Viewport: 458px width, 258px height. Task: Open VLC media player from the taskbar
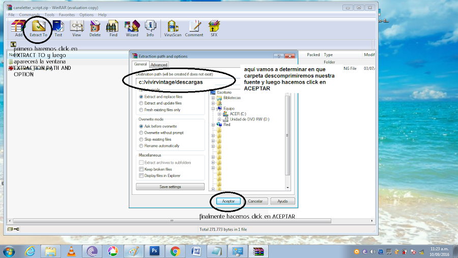(71, 251)
